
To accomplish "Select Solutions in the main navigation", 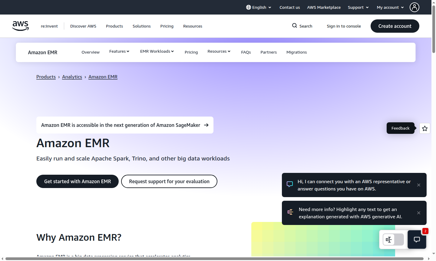I will click(x=141, y=26).
